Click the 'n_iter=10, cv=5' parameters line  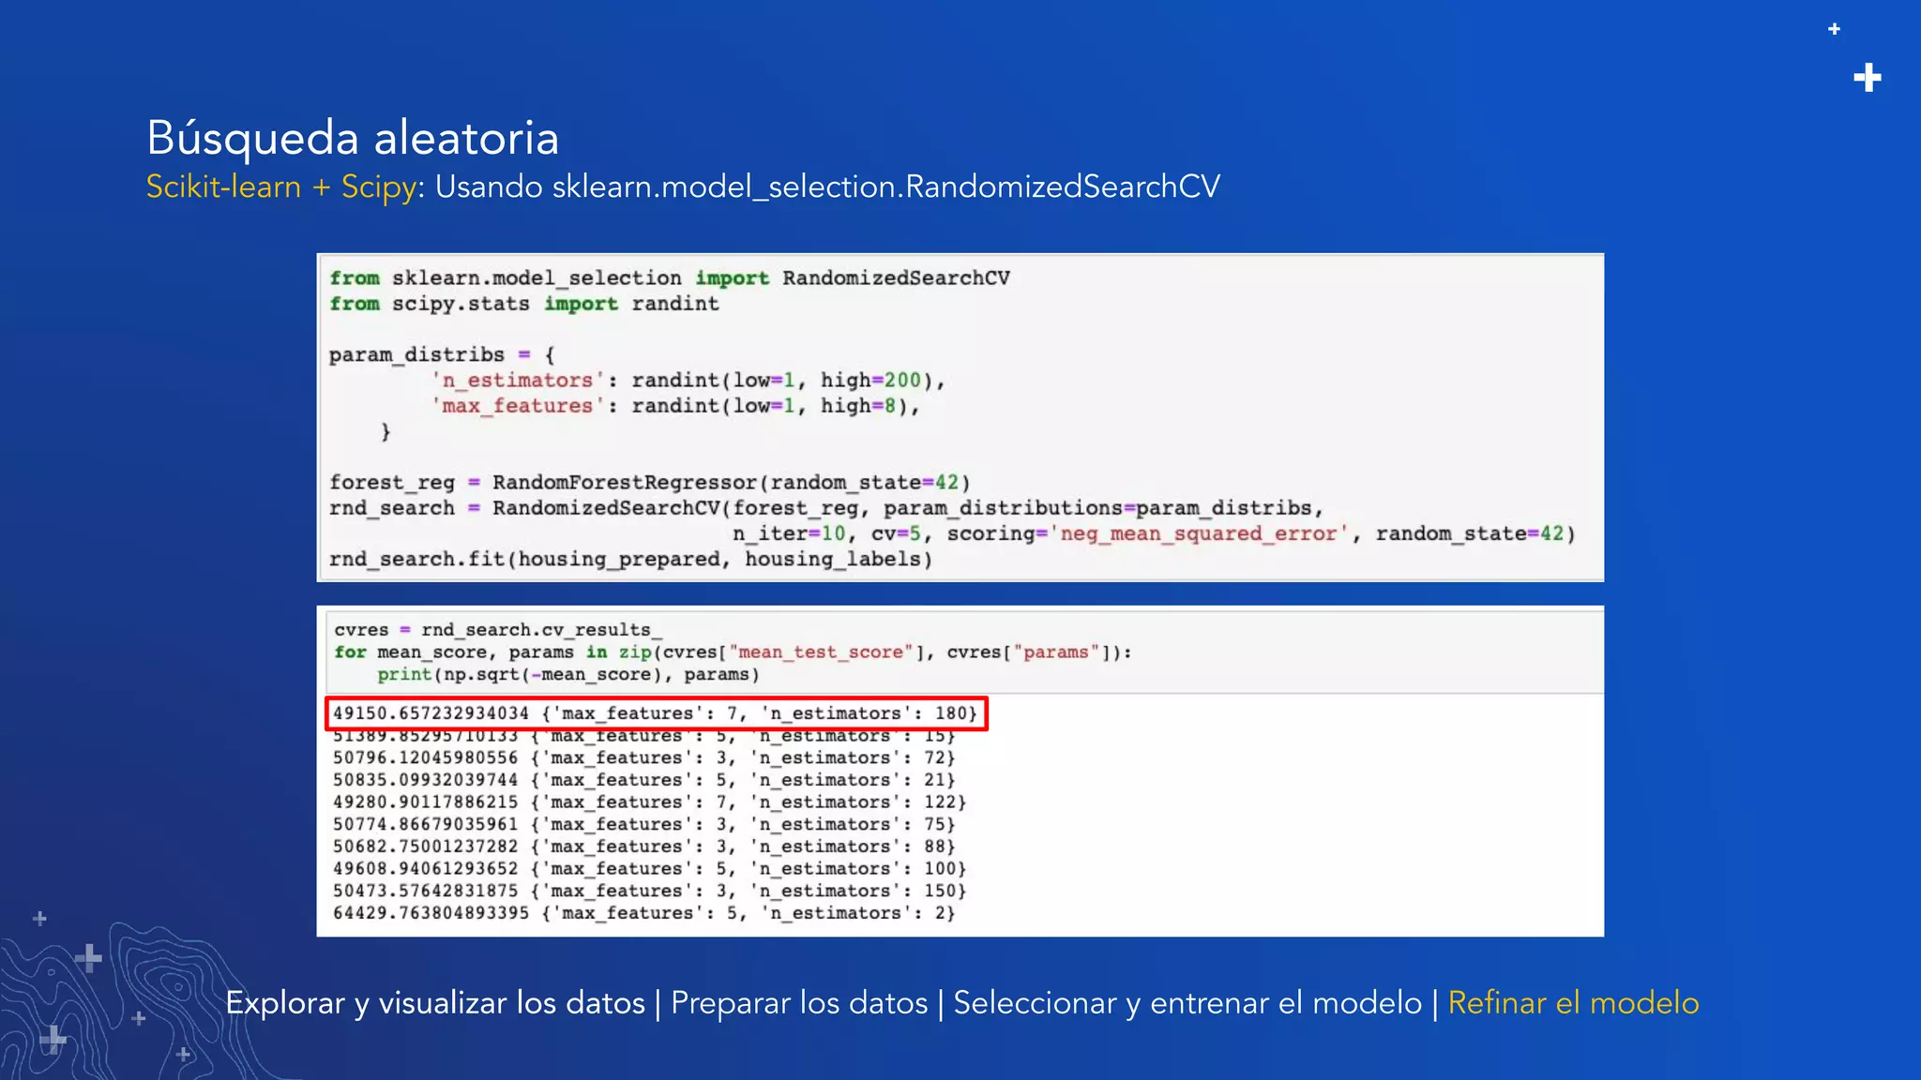(x=1154, y=533)
